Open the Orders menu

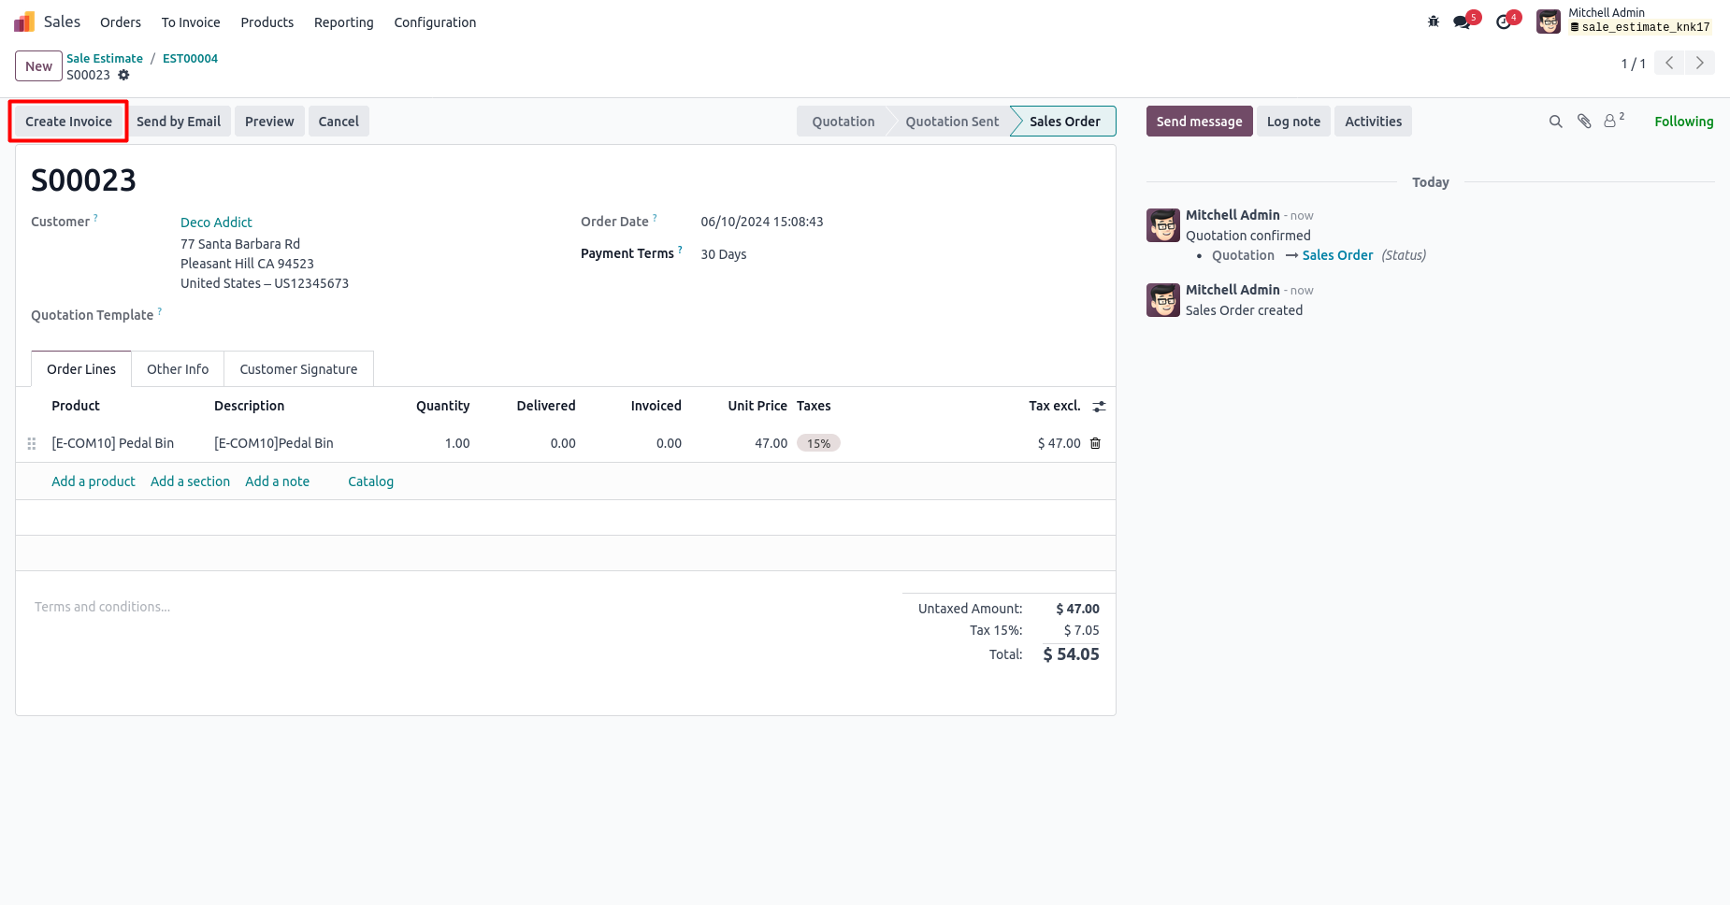[x=121, y=22]
